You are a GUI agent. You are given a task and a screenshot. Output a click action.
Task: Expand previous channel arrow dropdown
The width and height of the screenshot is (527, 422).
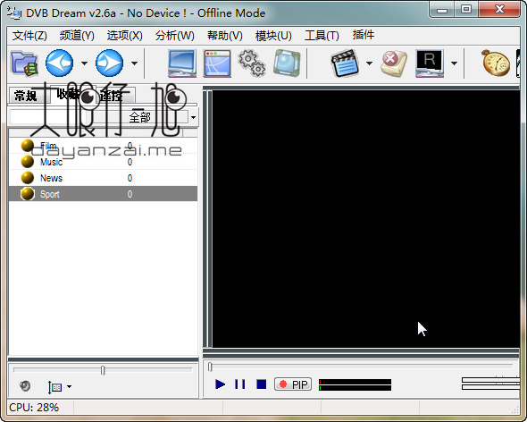pyautogui.click(x=84, y=63)
